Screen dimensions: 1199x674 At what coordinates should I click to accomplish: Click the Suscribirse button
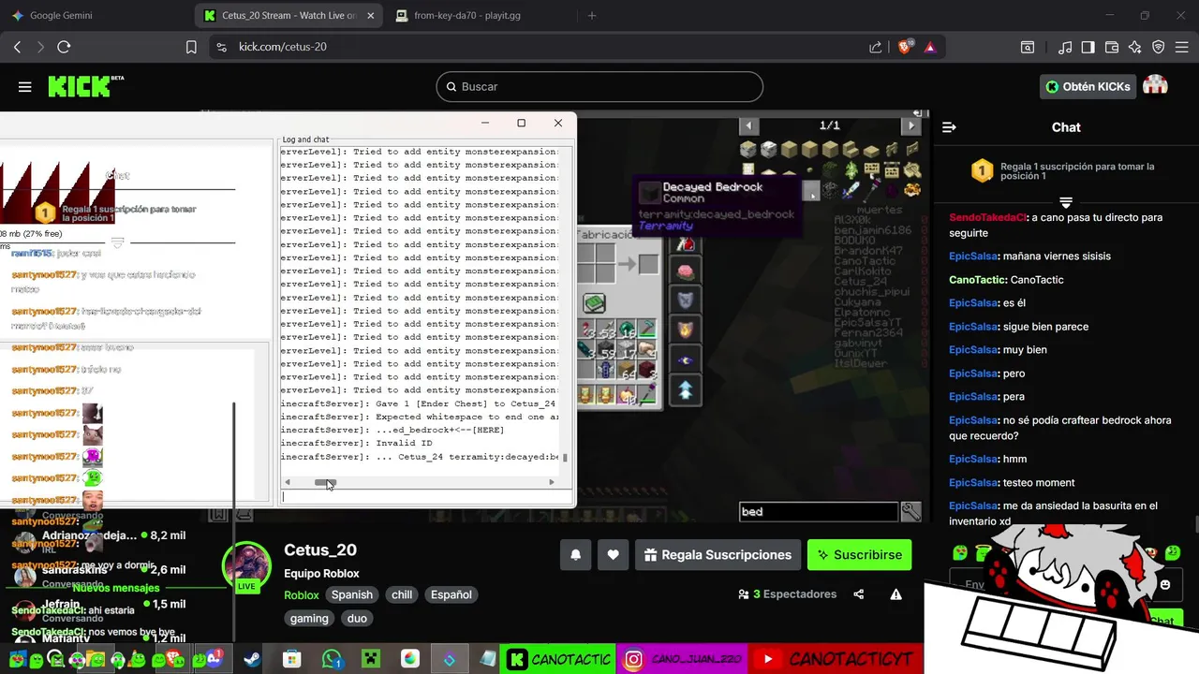click(859, 554)
